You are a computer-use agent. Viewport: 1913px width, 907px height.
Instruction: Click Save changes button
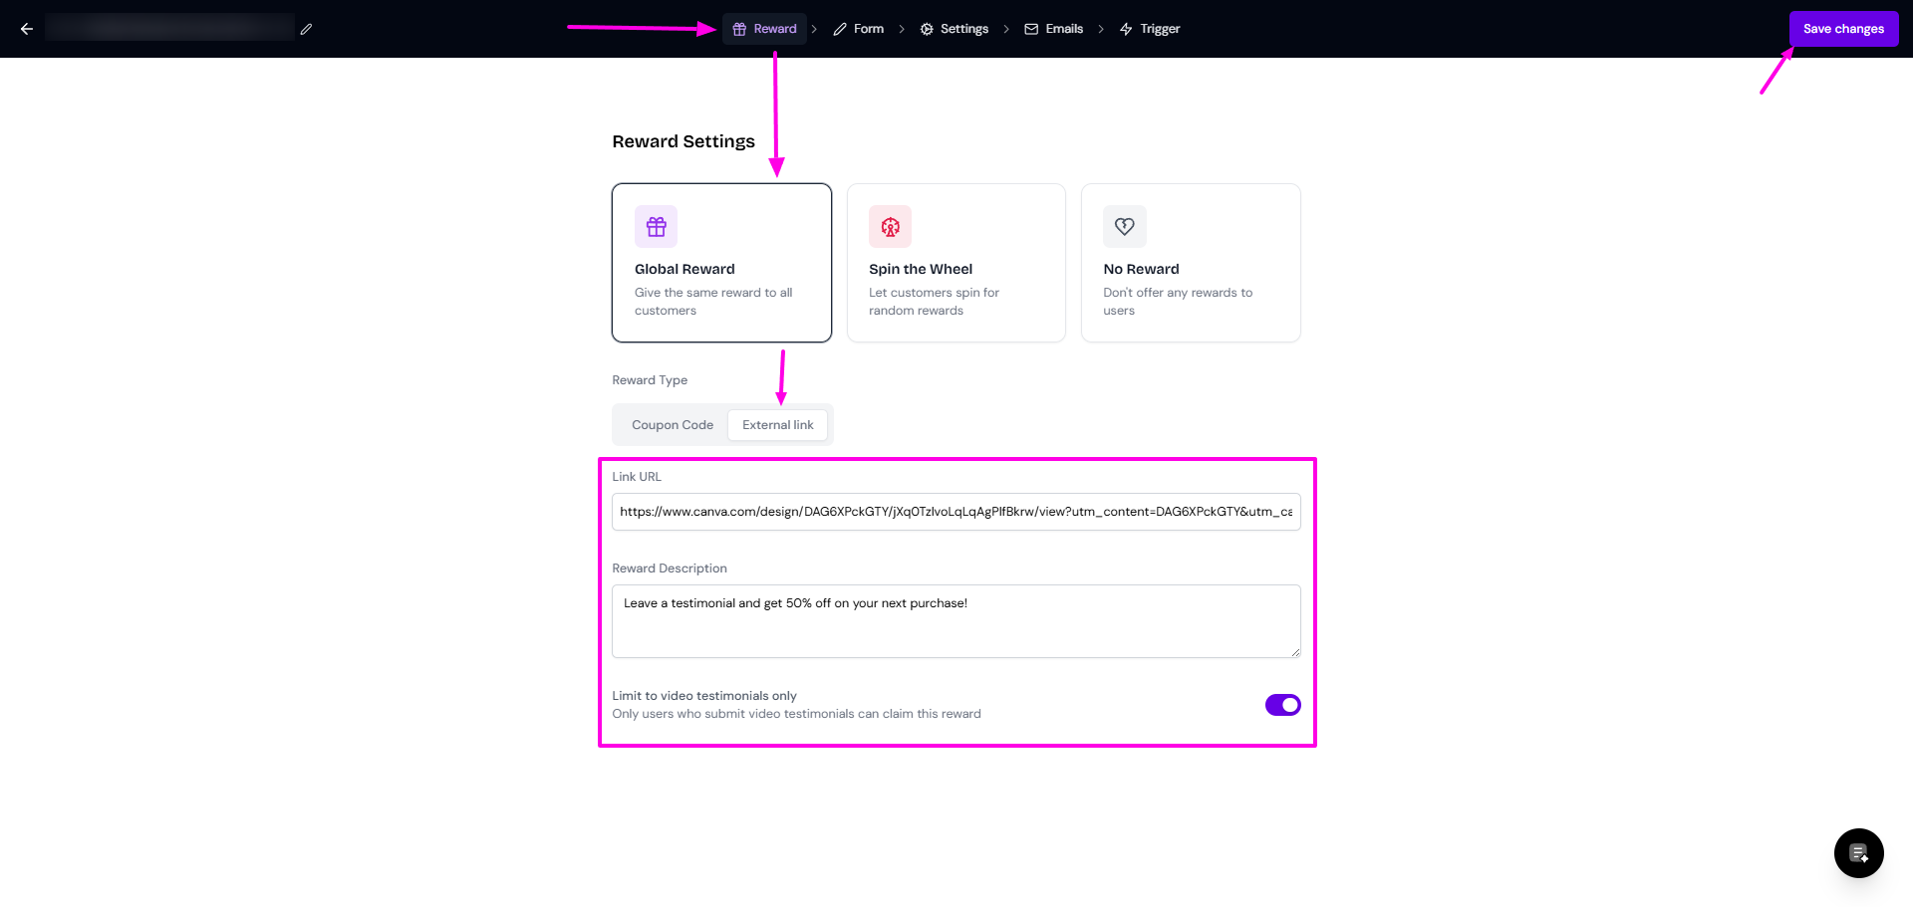(1843, 29)
